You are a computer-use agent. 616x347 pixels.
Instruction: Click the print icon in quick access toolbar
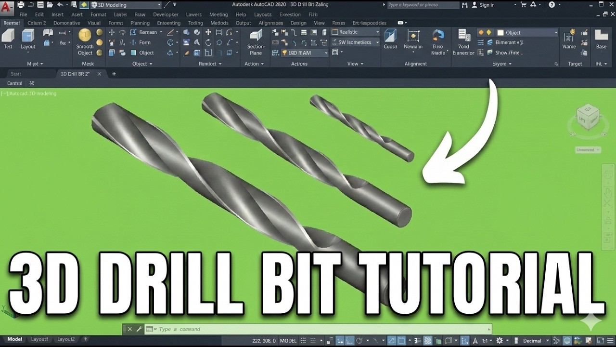point(21,5)
